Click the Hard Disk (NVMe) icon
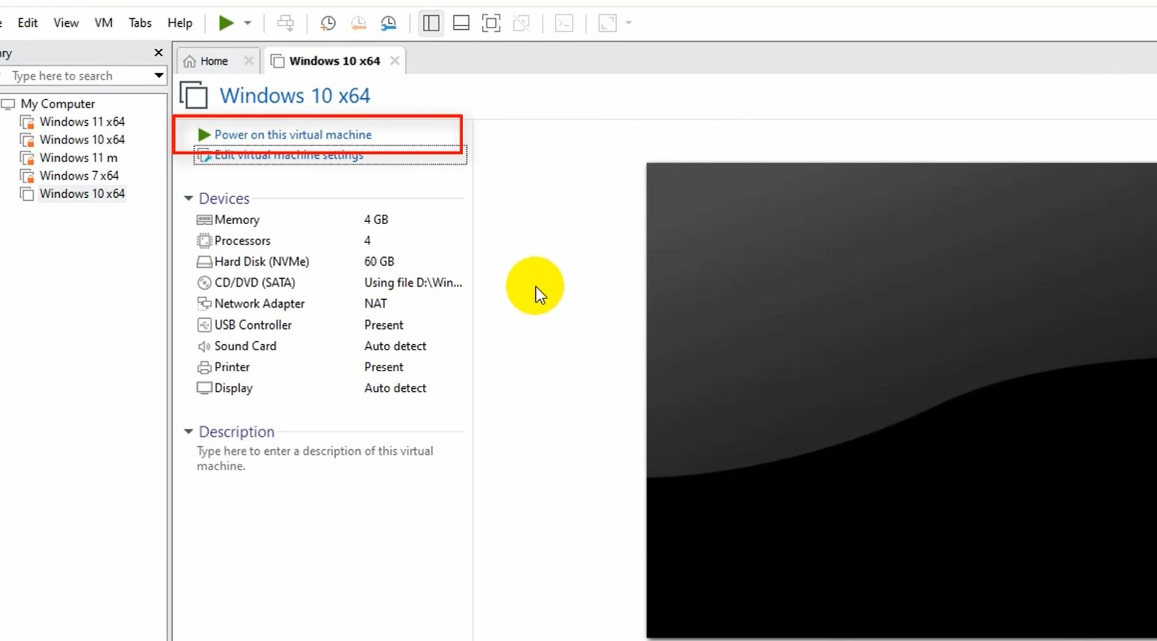 pos(204,262)
